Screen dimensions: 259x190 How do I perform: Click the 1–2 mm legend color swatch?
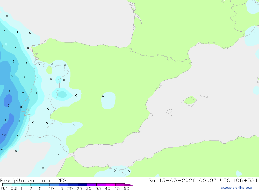(26, 185)
